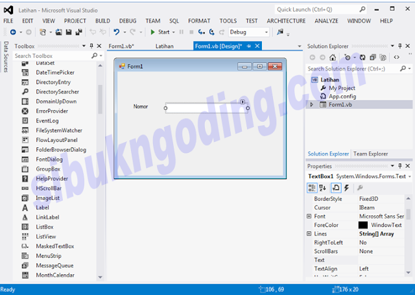Switch to the Latihan document tab
This screenshot has height=295, width=415.
164,46
